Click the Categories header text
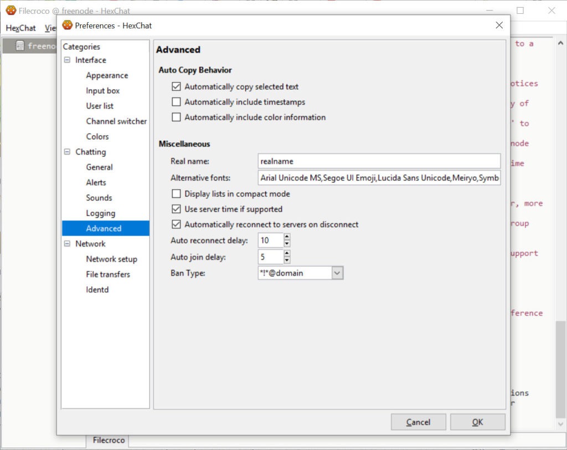 coord(81,47)
